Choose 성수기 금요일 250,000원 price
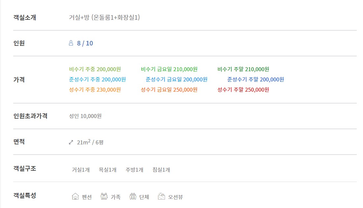 [169, 90]
